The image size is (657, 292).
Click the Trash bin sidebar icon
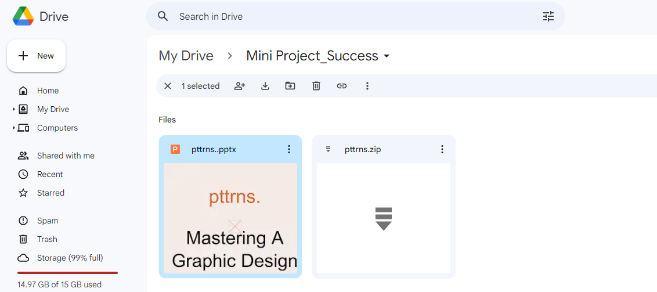23,239
